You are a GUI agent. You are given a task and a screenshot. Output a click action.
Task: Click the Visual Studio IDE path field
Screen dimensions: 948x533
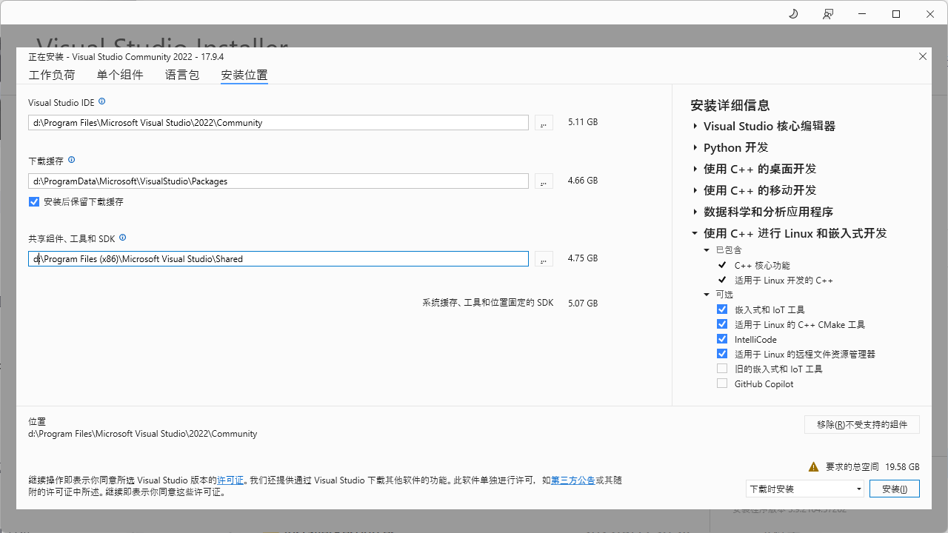tap(278, 123)
